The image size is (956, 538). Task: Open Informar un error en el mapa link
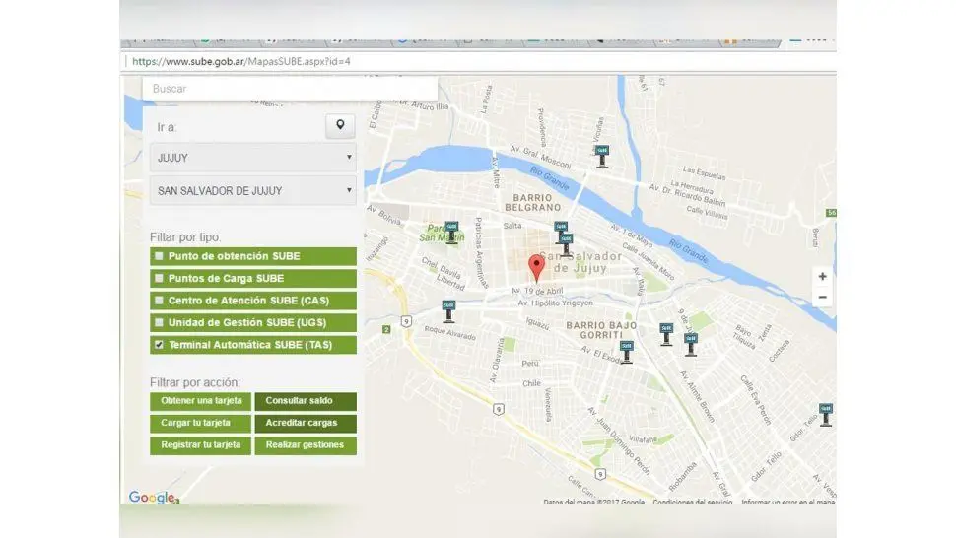pyautogui.click(x=787, y=503)
